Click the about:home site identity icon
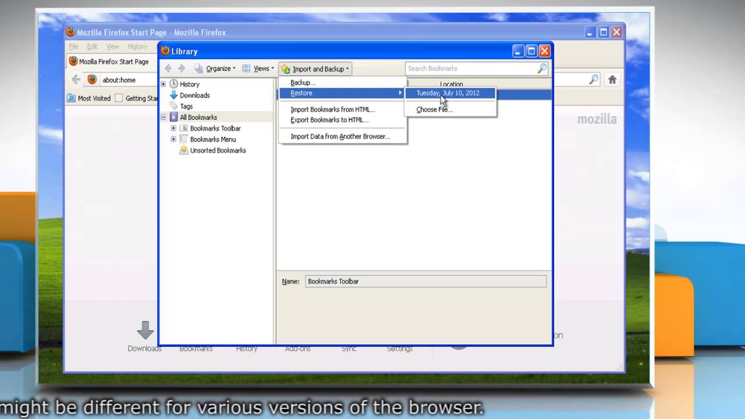Screen dimensions: 745x419 92,80
